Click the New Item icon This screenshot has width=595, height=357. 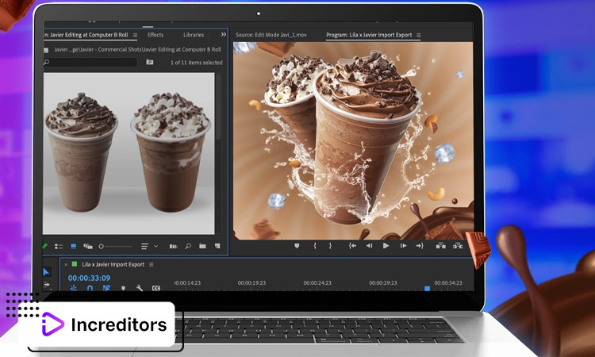(x=217, y=246)
